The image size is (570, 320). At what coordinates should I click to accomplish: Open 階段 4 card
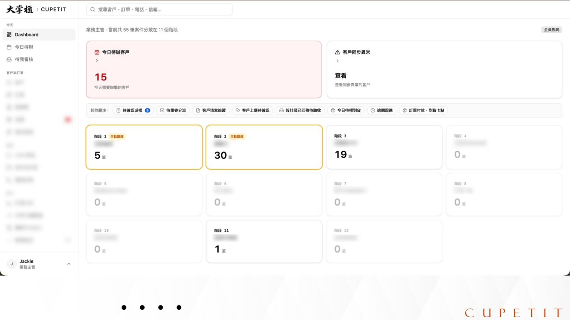click(x=504, y=147)
